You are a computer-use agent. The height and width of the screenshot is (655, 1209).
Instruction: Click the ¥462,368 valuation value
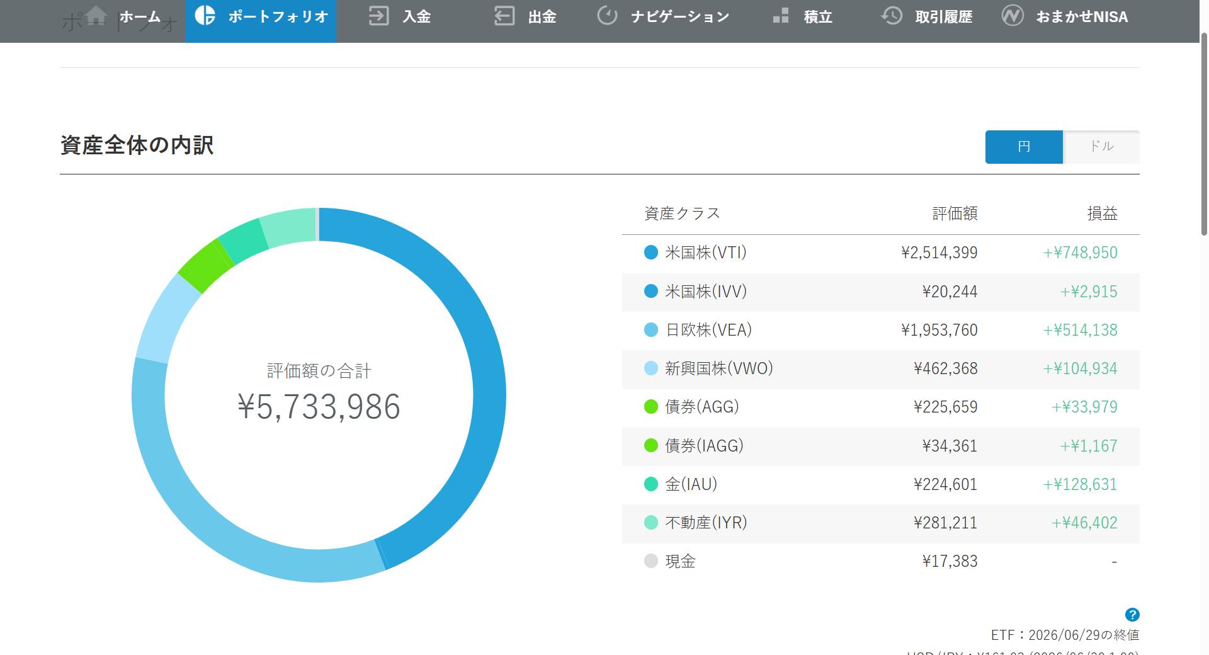pos(945,368)
